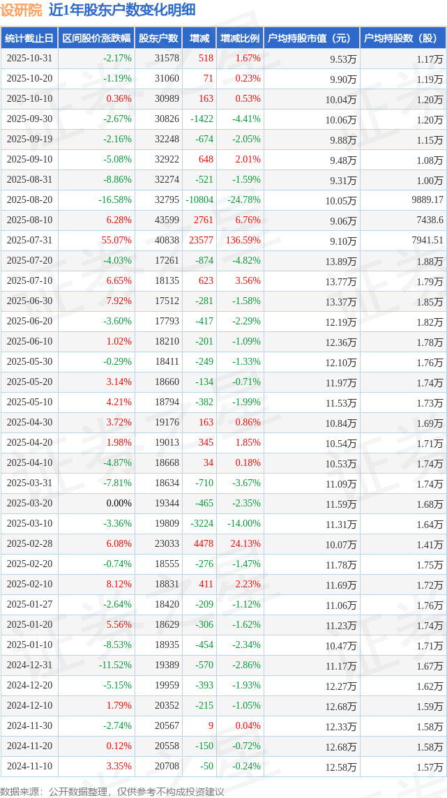Select the 股东户数 column header
Screen dimensions: 447x798
point(158,38)
